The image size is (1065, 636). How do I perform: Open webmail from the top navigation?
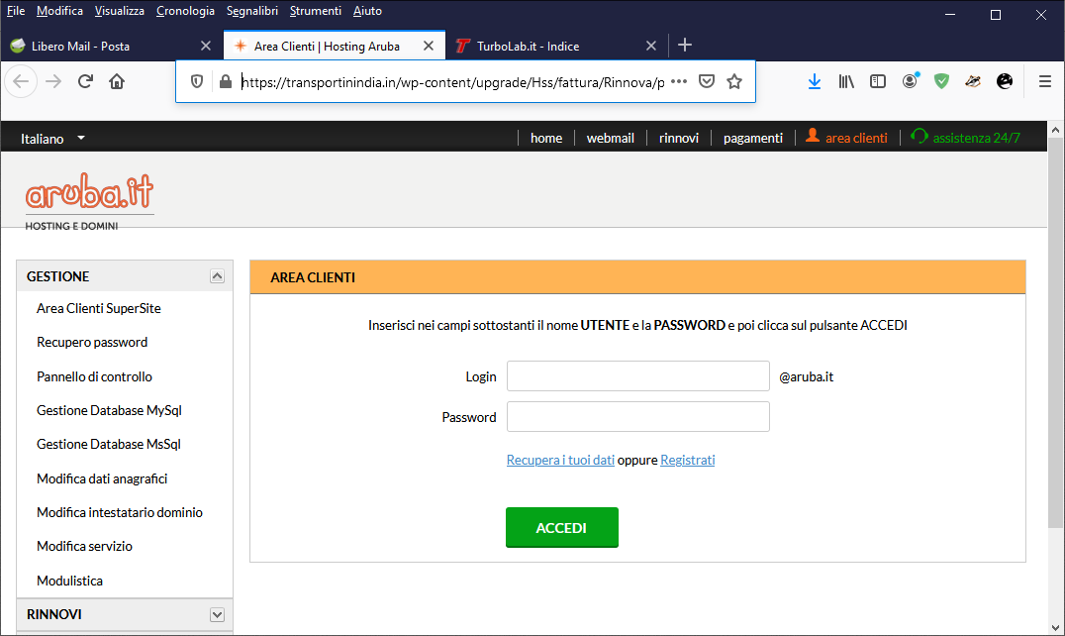tap(610, 138)
